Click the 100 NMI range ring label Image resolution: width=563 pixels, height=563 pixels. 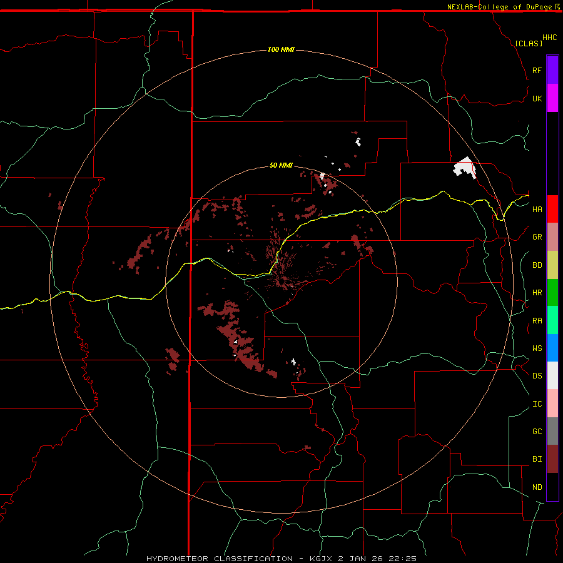(x=281, y=49)
